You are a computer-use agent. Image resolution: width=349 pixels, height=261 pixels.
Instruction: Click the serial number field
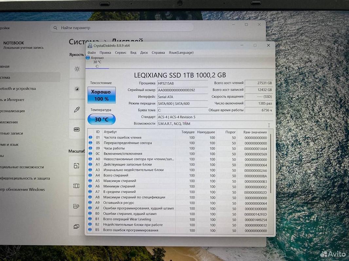point(182,90)
